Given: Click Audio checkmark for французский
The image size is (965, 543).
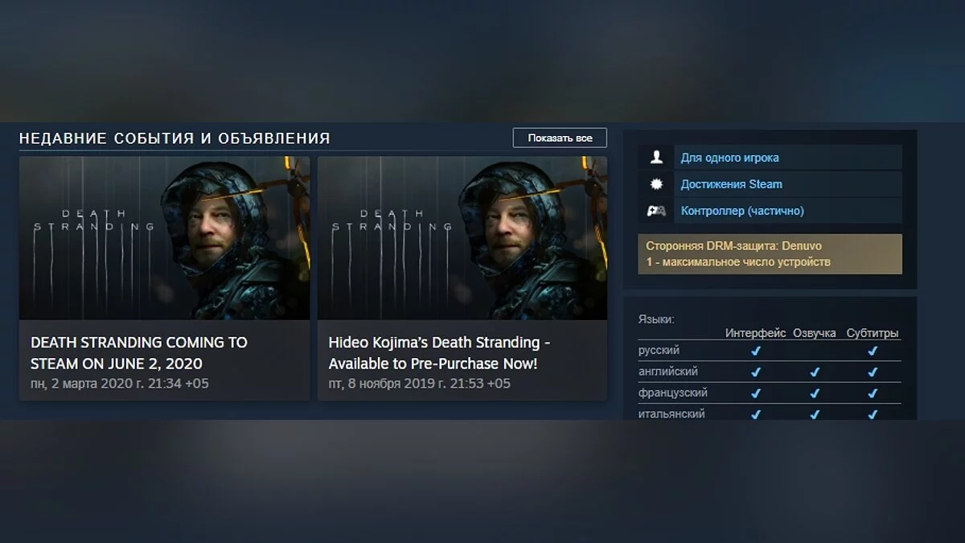Looking at the screenshot, I should (814, 393).
